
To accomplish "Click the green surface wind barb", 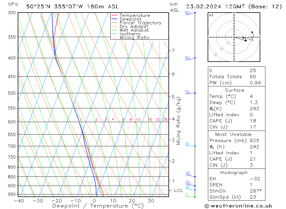I will coord(190,195).
